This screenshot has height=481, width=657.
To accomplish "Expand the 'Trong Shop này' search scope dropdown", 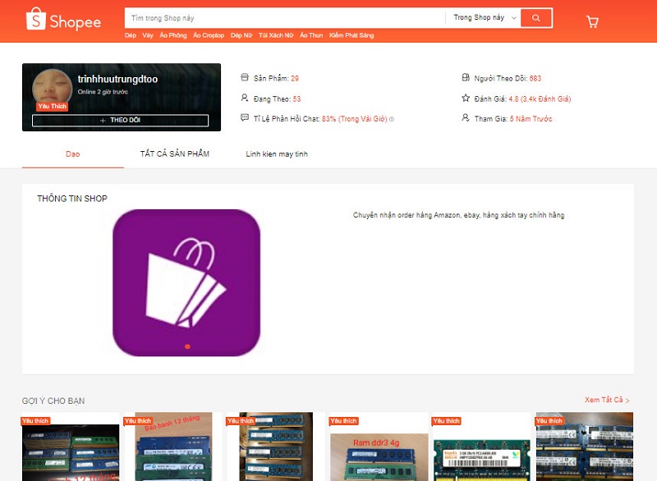I will [485, 17].
